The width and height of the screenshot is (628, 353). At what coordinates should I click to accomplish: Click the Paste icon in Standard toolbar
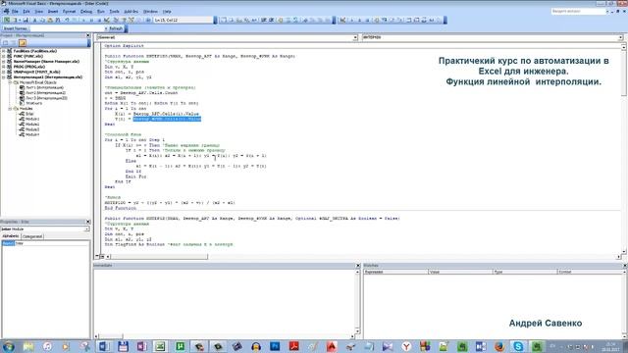tap(50, 20)
